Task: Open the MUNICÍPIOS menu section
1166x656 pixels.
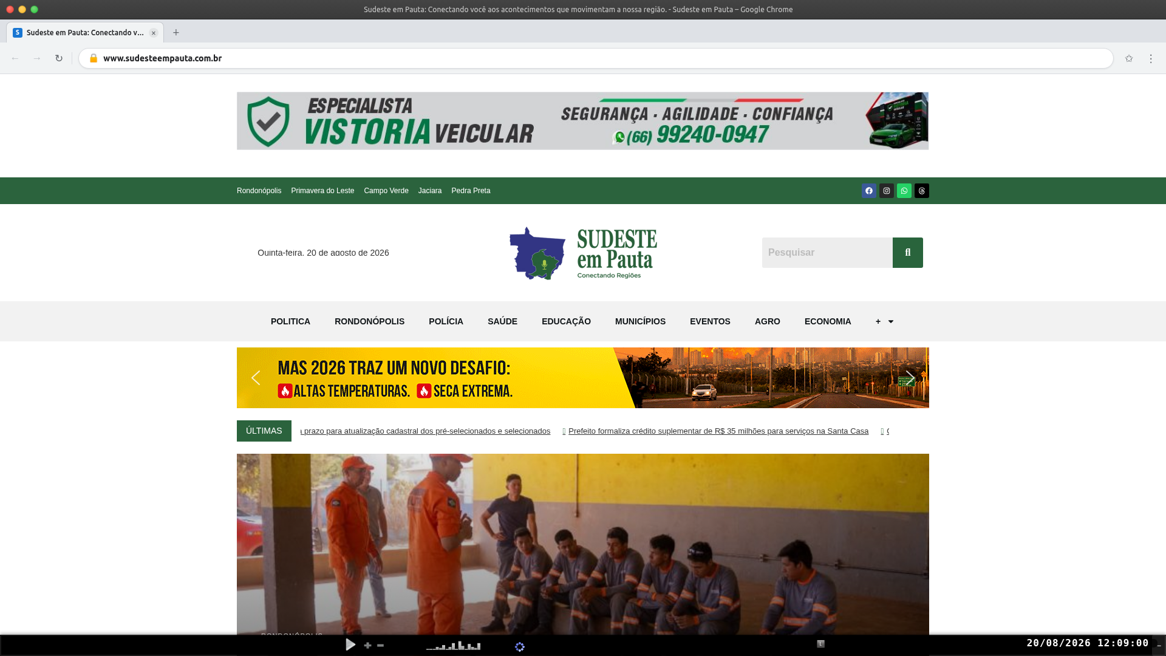Action: coord(640,321)
